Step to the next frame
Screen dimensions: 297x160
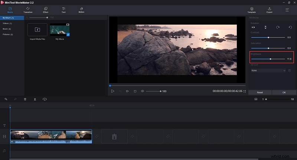pos(127,91)
